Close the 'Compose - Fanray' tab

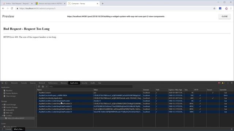98,4
